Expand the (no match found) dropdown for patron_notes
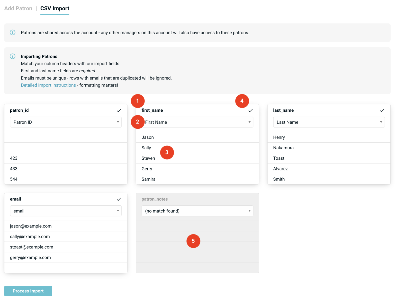Screen dimensions: 395x304 point(197,211)
